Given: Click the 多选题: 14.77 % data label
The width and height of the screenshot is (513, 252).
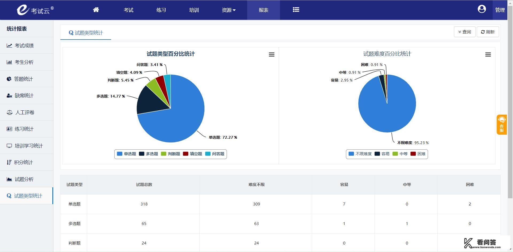Looking at the screenshot, I should coord(111,96).
